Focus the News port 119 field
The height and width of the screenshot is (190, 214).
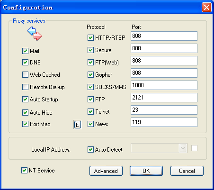(x=164, y=122)
